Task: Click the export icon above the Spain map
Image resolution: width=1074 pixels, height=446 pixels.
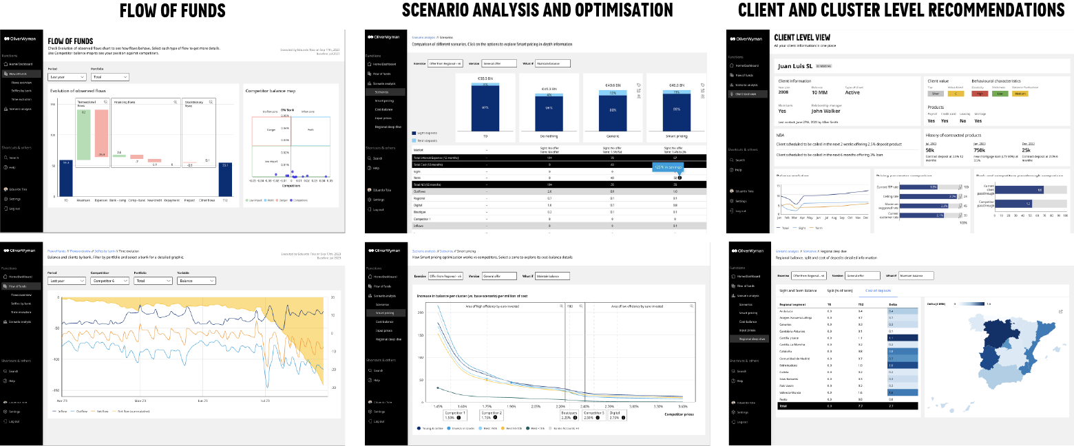Action: point(1061,311)
